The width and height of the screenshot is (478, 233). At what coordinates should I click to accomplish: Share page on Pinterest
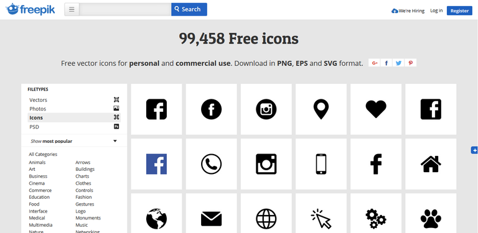coord(410,63)
